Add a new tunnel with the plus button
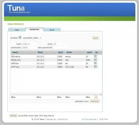The height and width of the screenshot is (125, 139). click(x=96, y=97)
